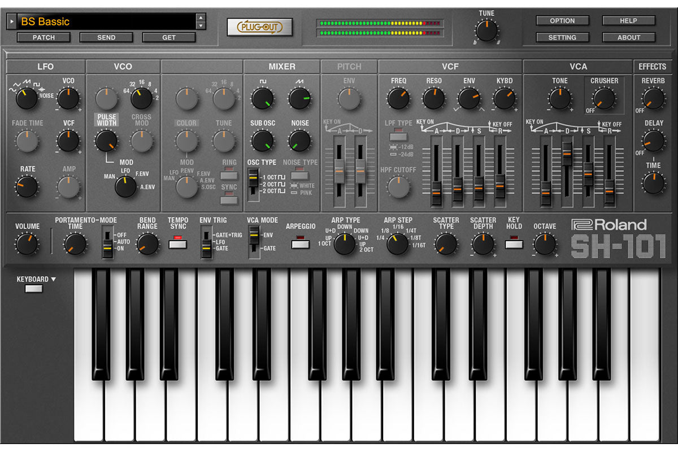Change the PORTAMENTO MODE switch

[108, 241]
